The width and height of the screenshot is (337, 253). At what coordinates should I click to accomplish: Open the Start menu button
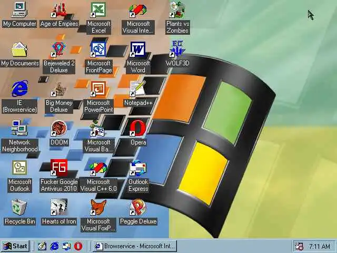tap(15, 246)
